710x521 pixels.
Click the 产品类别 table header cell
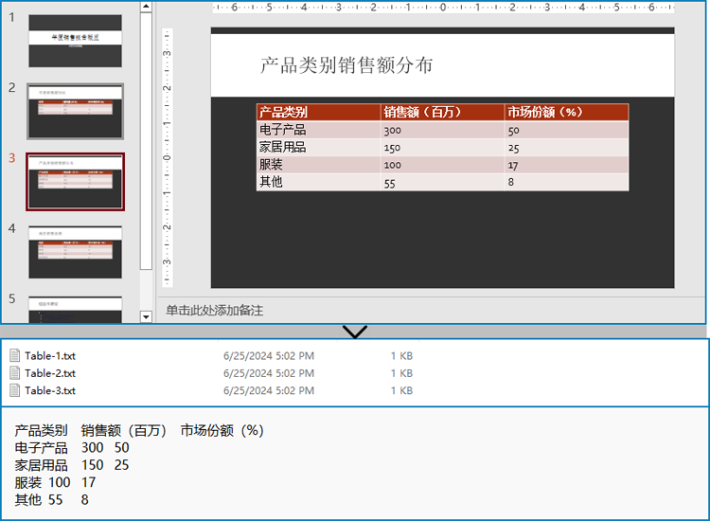click(x=318, y=113)
